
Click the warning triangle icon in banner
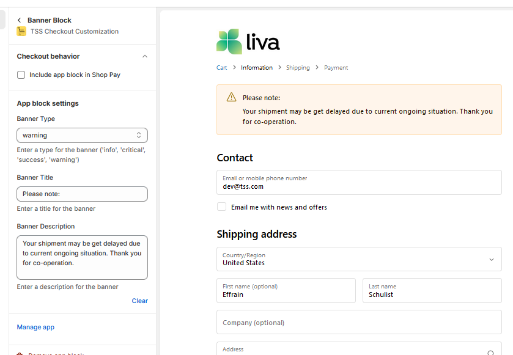(x=231, y=97)
